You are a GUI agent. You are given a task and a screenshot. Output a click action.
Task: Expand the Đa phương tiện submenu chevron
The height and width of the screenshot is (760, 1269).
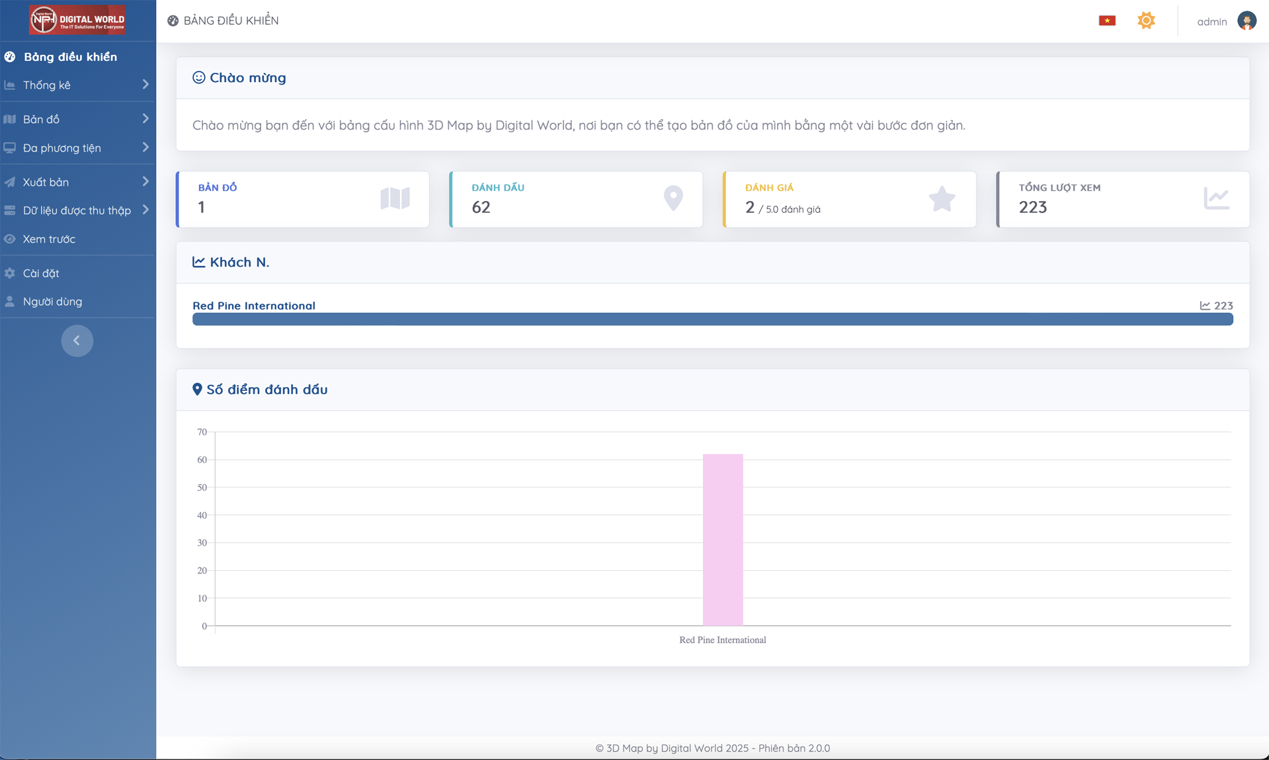tap(145, 148)
